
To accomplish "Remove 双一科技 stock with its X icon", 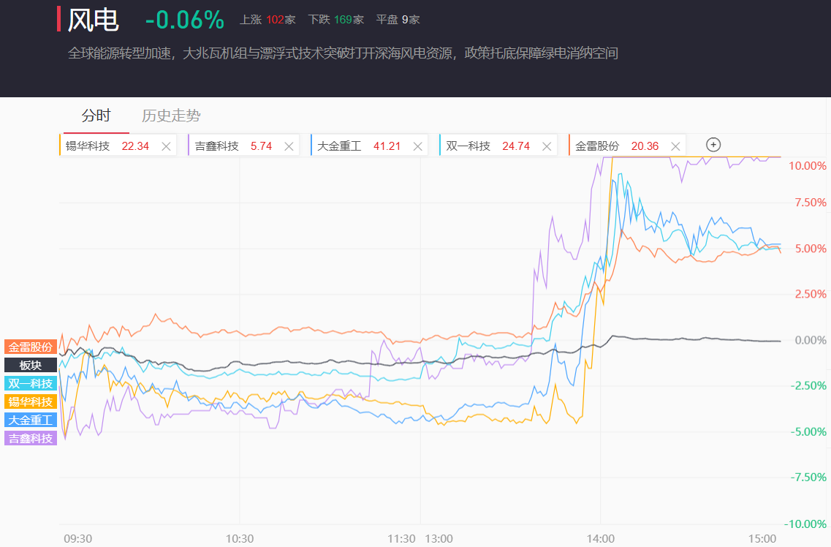I will [547, 146].
